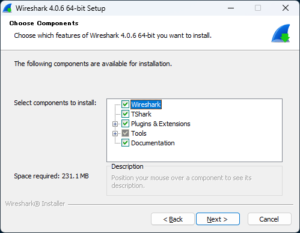This screenshot has height=233, width=300.
Task: Close the setup window with X
Action: (286, 8)
